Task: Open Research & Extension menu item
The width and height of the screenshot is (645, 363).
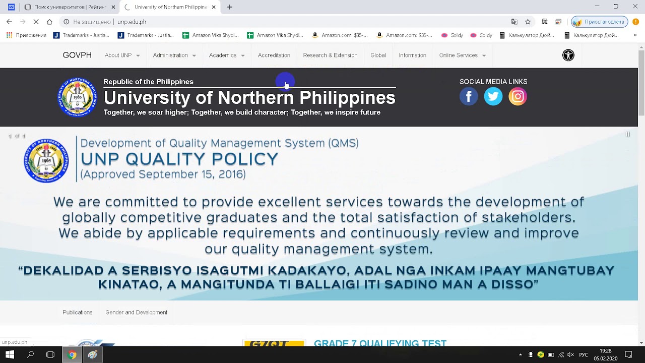Action: [x=331, y=55]
